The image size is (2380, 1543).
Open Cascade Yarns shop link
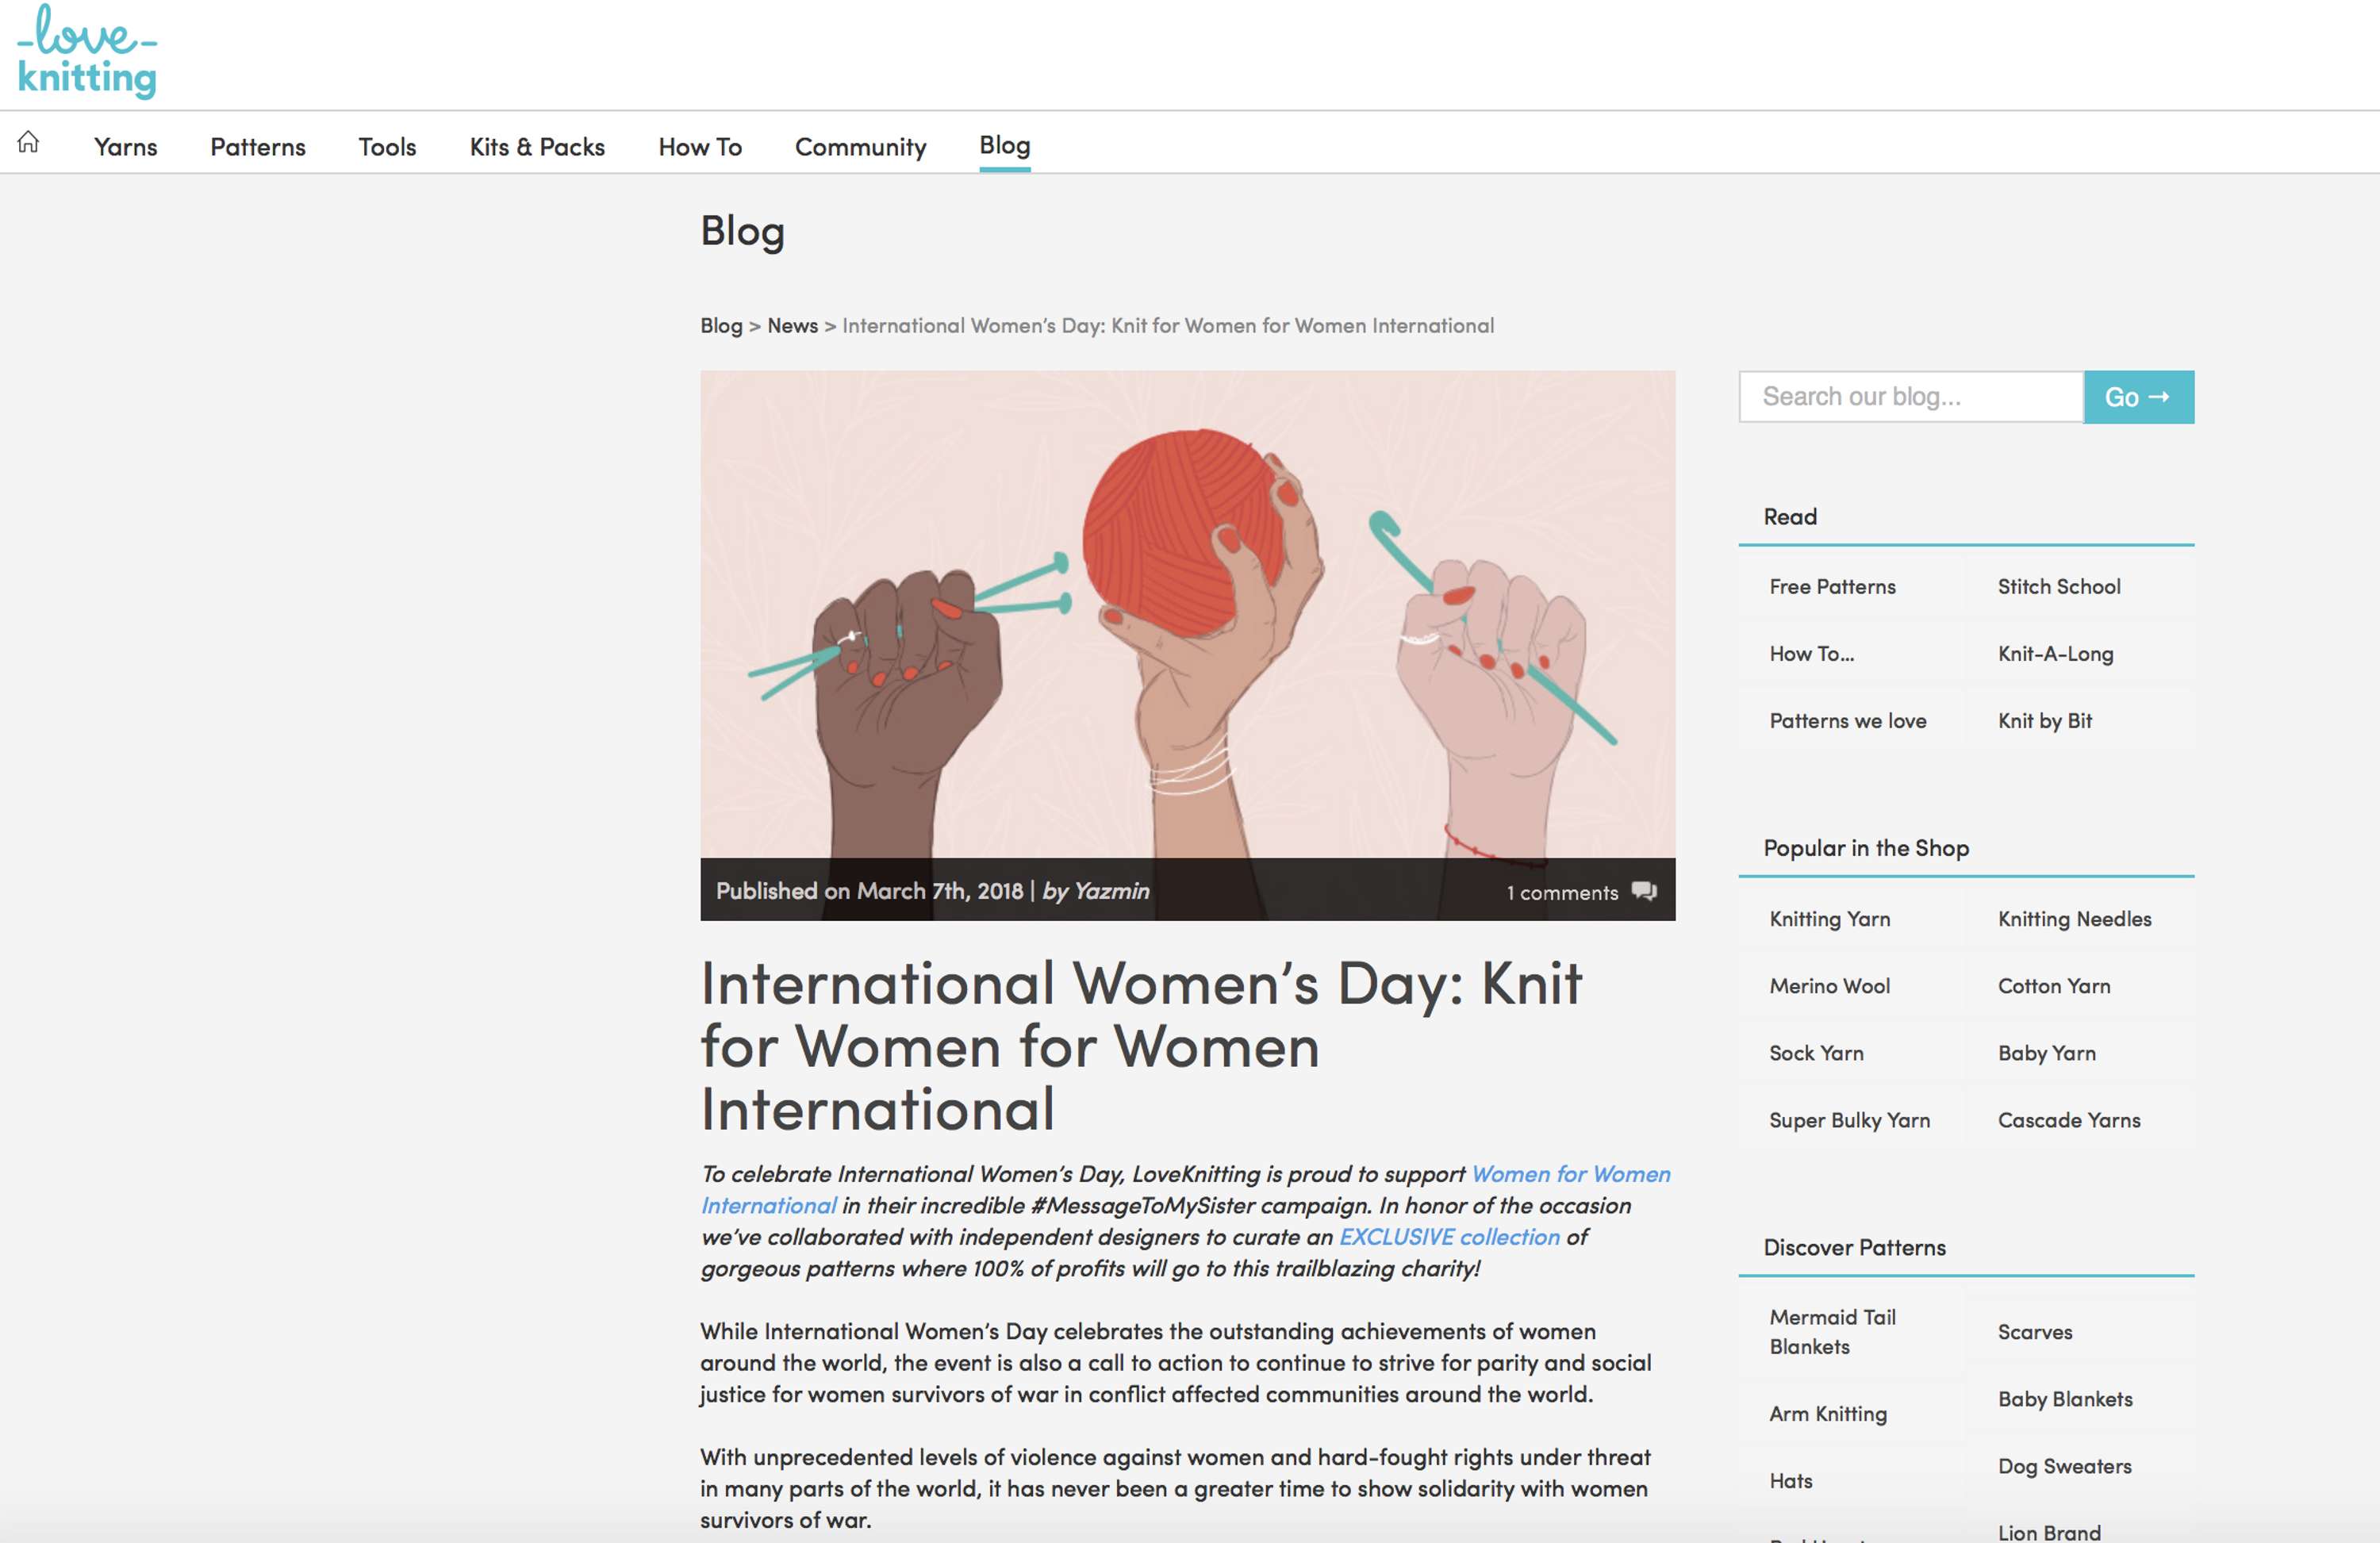(x=2069, y=1120)
